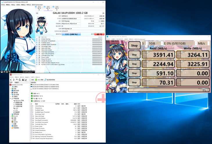Toggle Data Units Read checkbox
The image size is (212, 144).
pos(31,116)
